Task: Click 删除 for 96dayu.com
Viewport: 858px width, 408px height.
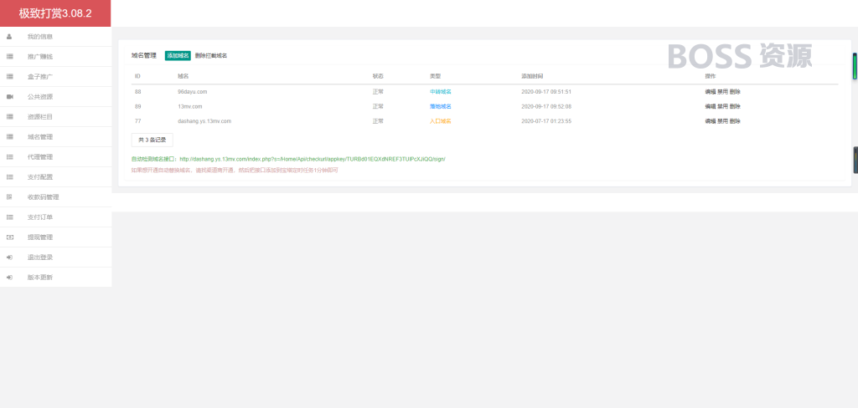Action: coord(735,92)
